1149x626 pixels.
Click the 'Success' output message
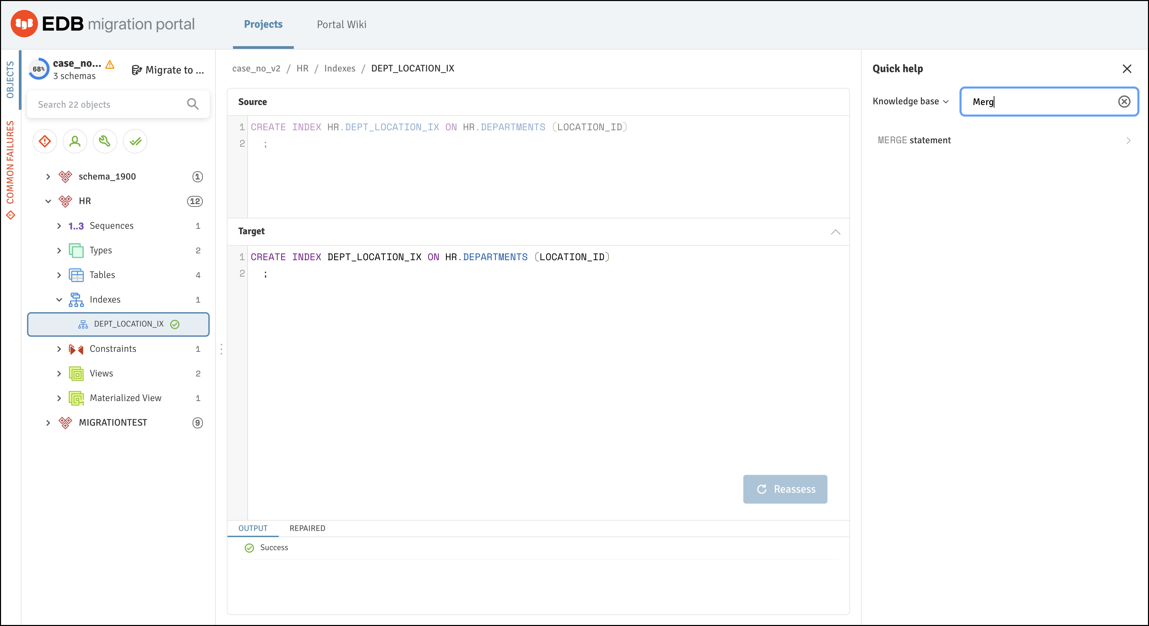click(x=274, y=548)
